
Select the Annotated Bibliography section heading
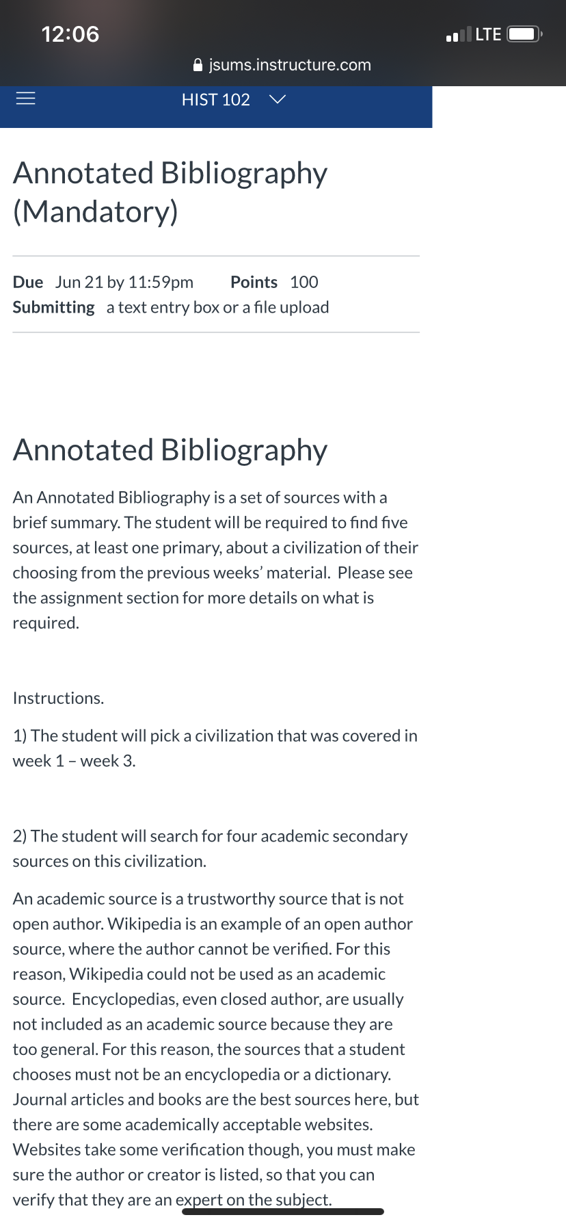point(170,450)
